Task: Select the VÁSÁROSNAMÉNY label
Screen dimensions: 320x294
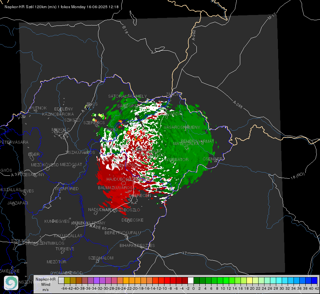Action: coord(182,127)
